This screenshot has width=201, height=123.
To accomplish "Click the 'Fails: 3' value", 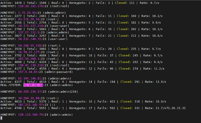I will coord(103,3).
